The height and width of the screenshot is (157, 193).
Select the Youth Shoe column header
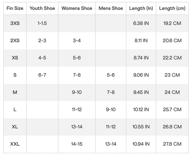pos(42,8)
